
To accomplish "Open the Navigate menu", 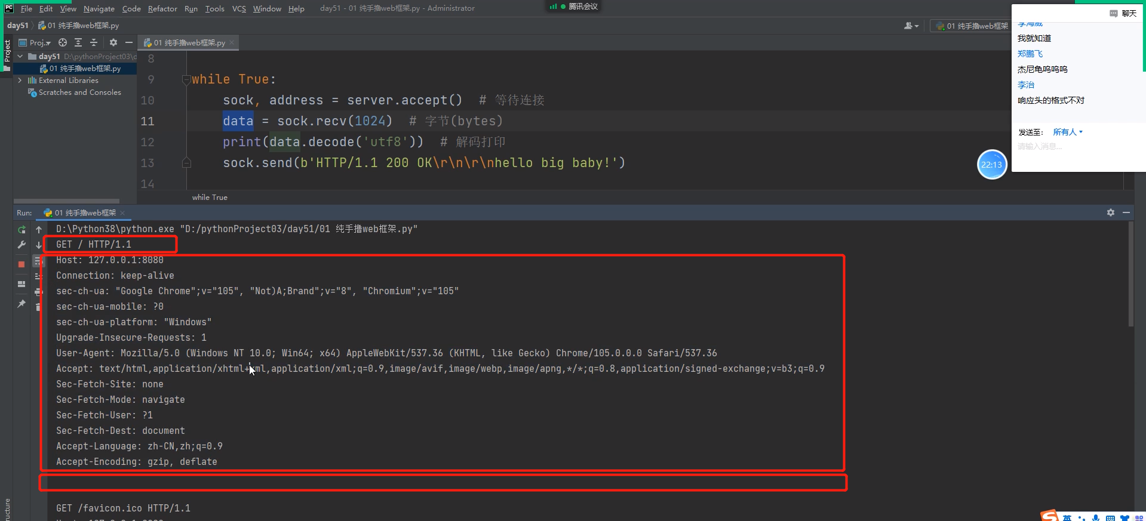I will tap(99, 8).
